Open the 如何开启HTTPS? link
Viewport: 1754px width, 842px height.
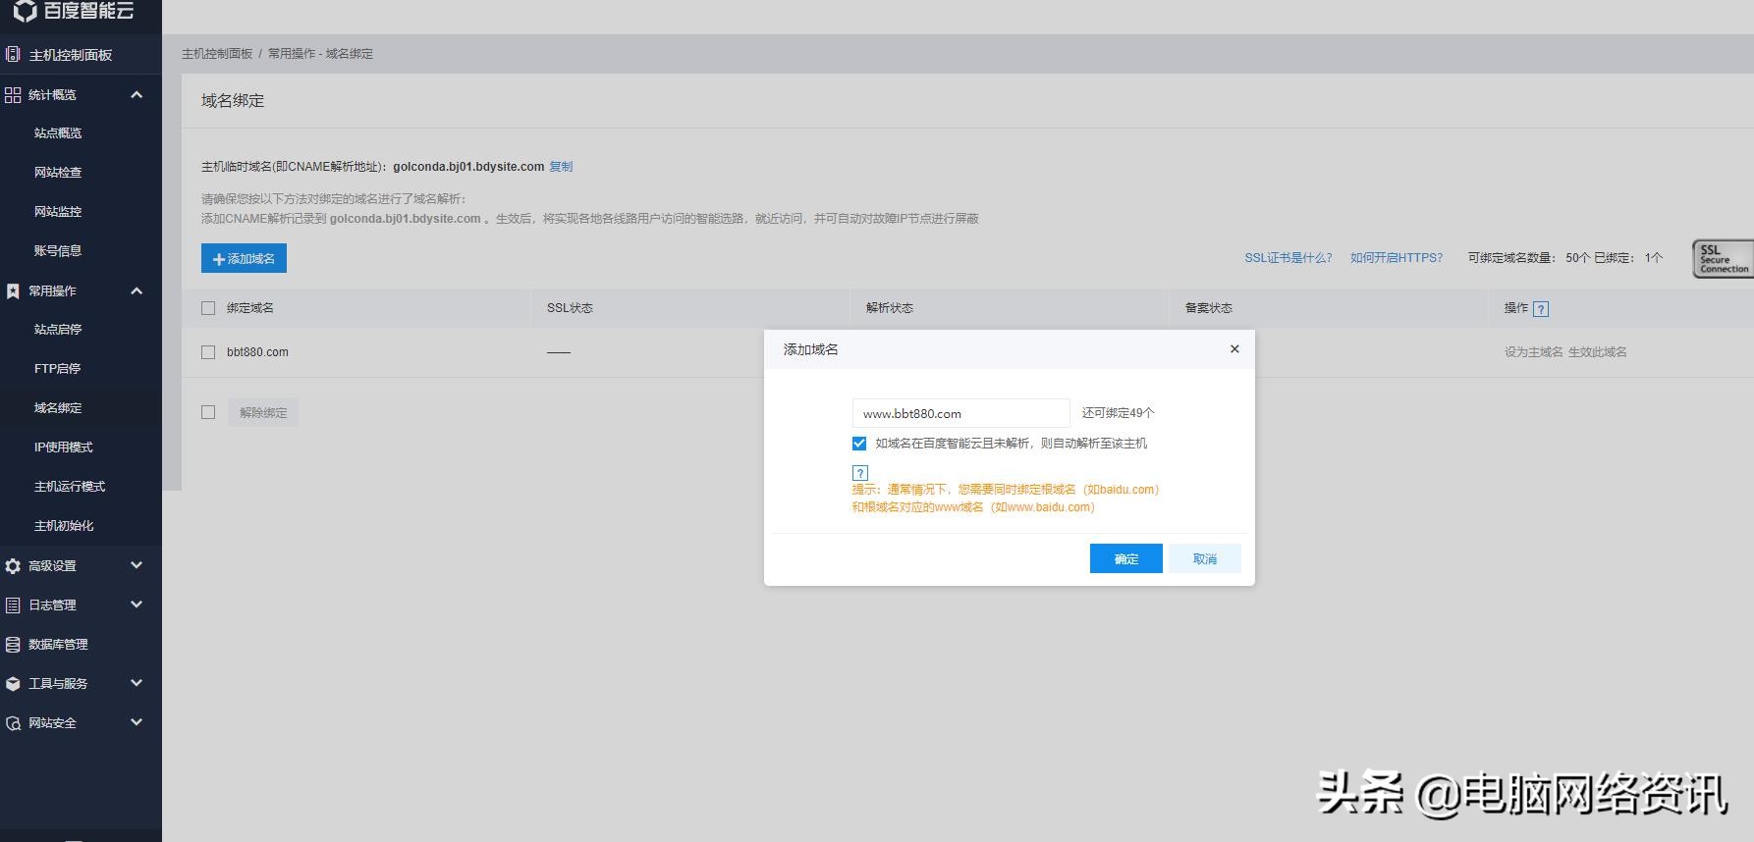[1397, 258]
